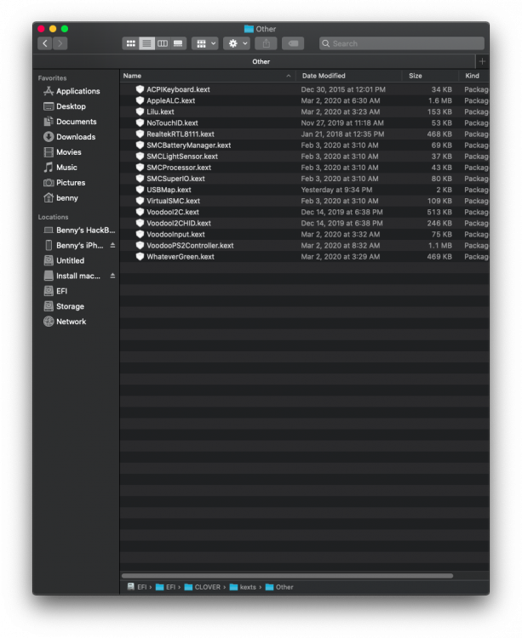Go forward with the right arrow button
Image resolution: width=522 pixels, height=638 pixels.
(x=60, y=43)
